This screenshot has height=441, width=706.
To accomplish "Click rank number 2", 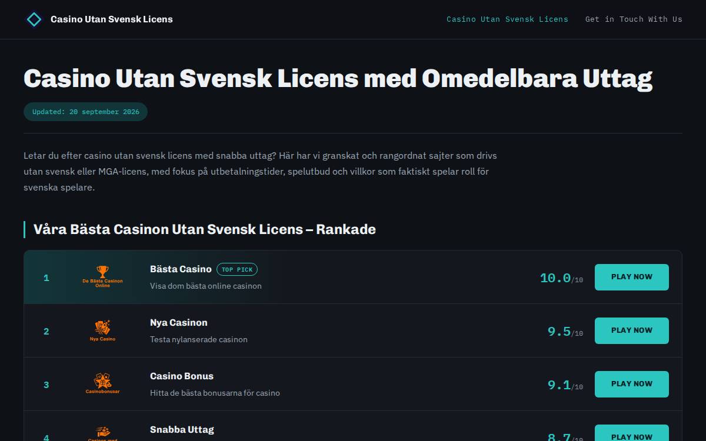I will pyautogui.click(x=46, y=331).
